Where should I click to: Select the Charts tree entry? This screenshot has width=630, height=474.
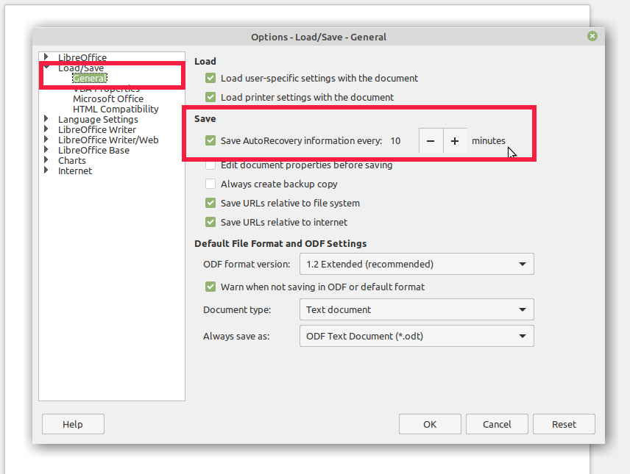[x=72, y=160]
